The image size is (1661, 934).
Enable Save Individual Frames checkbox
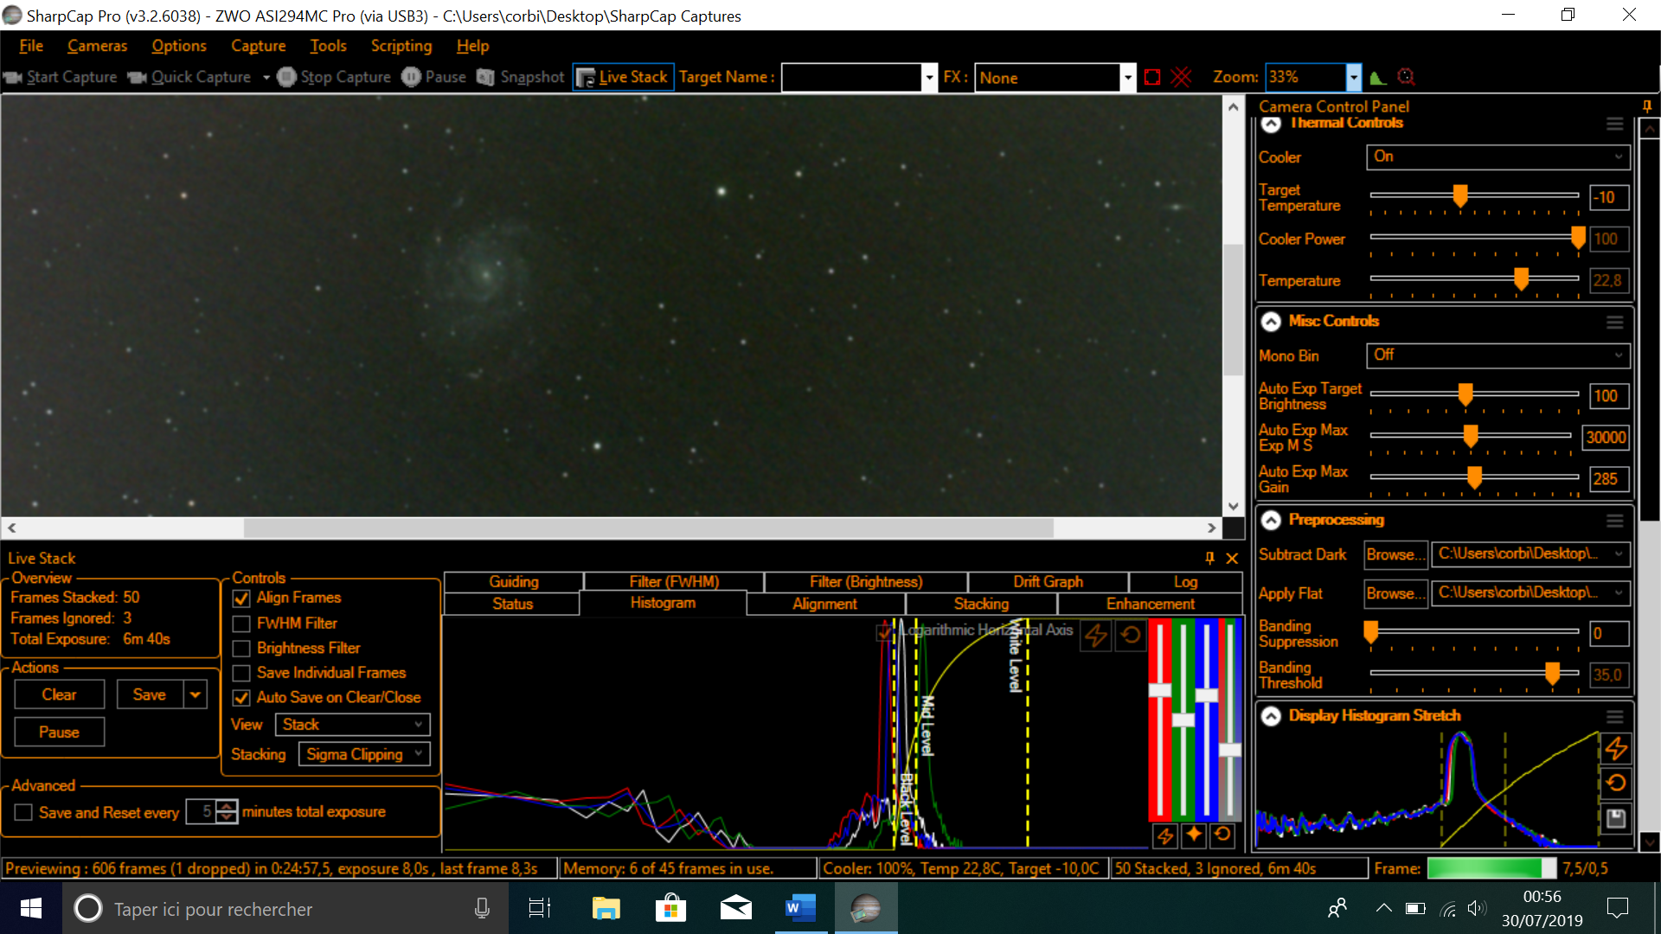coord(241,673)
